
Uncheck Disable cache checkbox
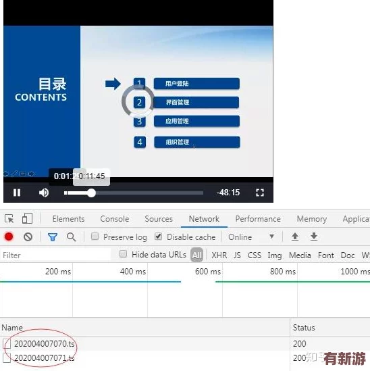click(158, 236)
